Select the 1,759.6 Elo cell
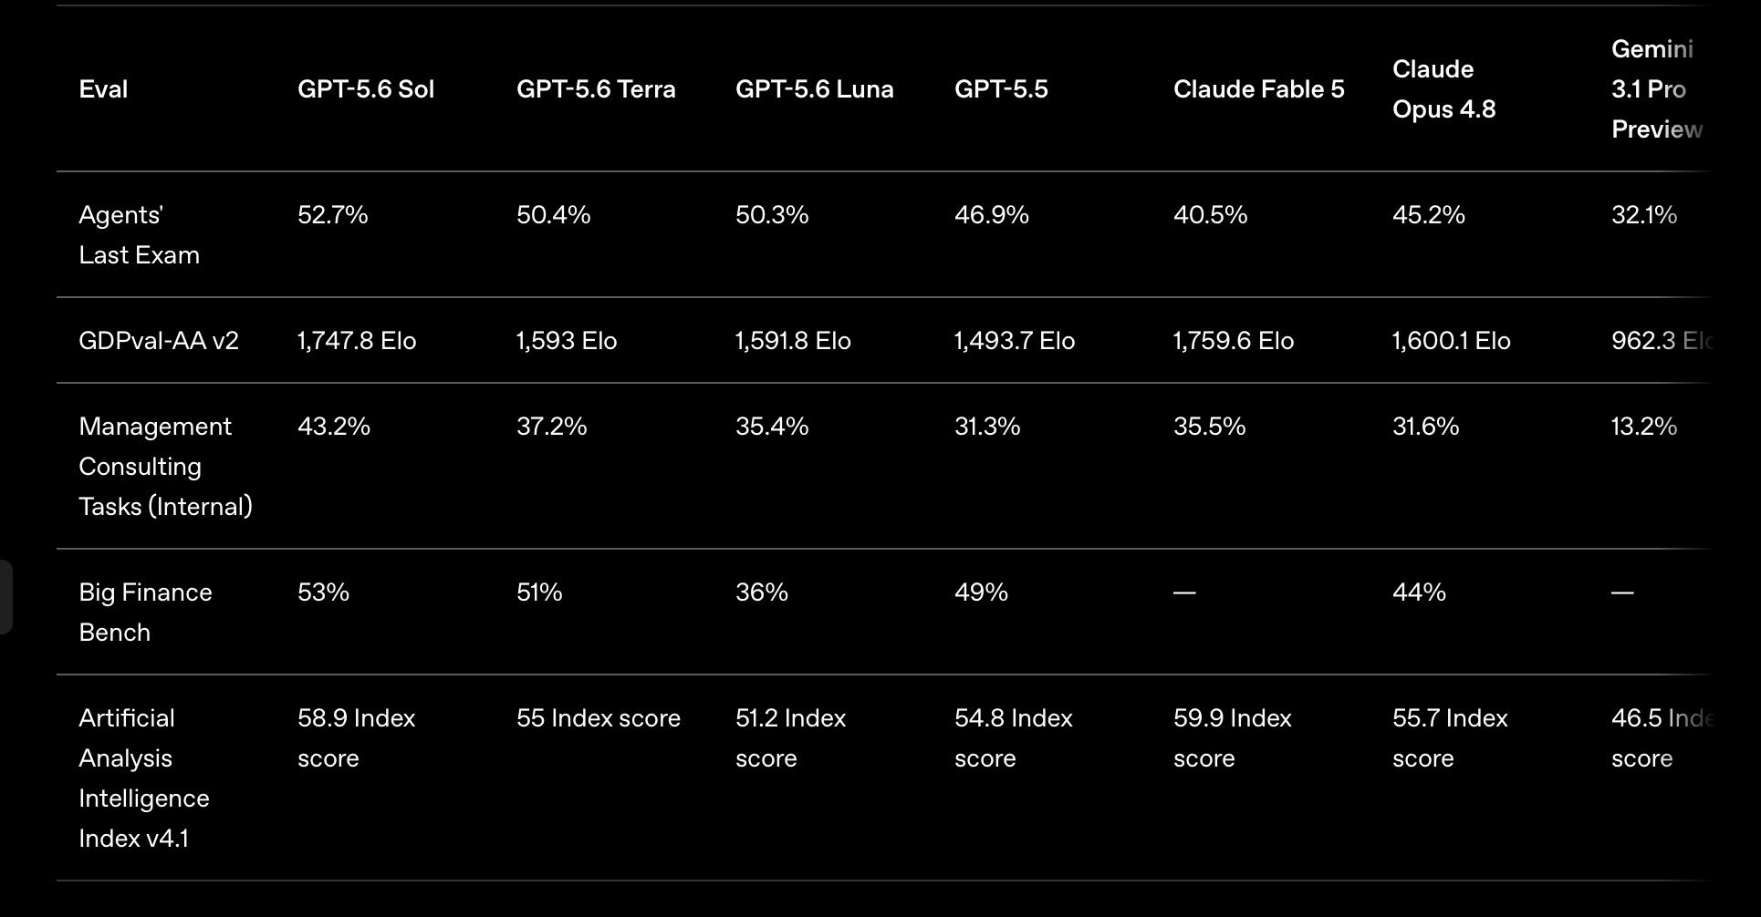Screen dimensions: 1761x917 tap(1234, 341)
